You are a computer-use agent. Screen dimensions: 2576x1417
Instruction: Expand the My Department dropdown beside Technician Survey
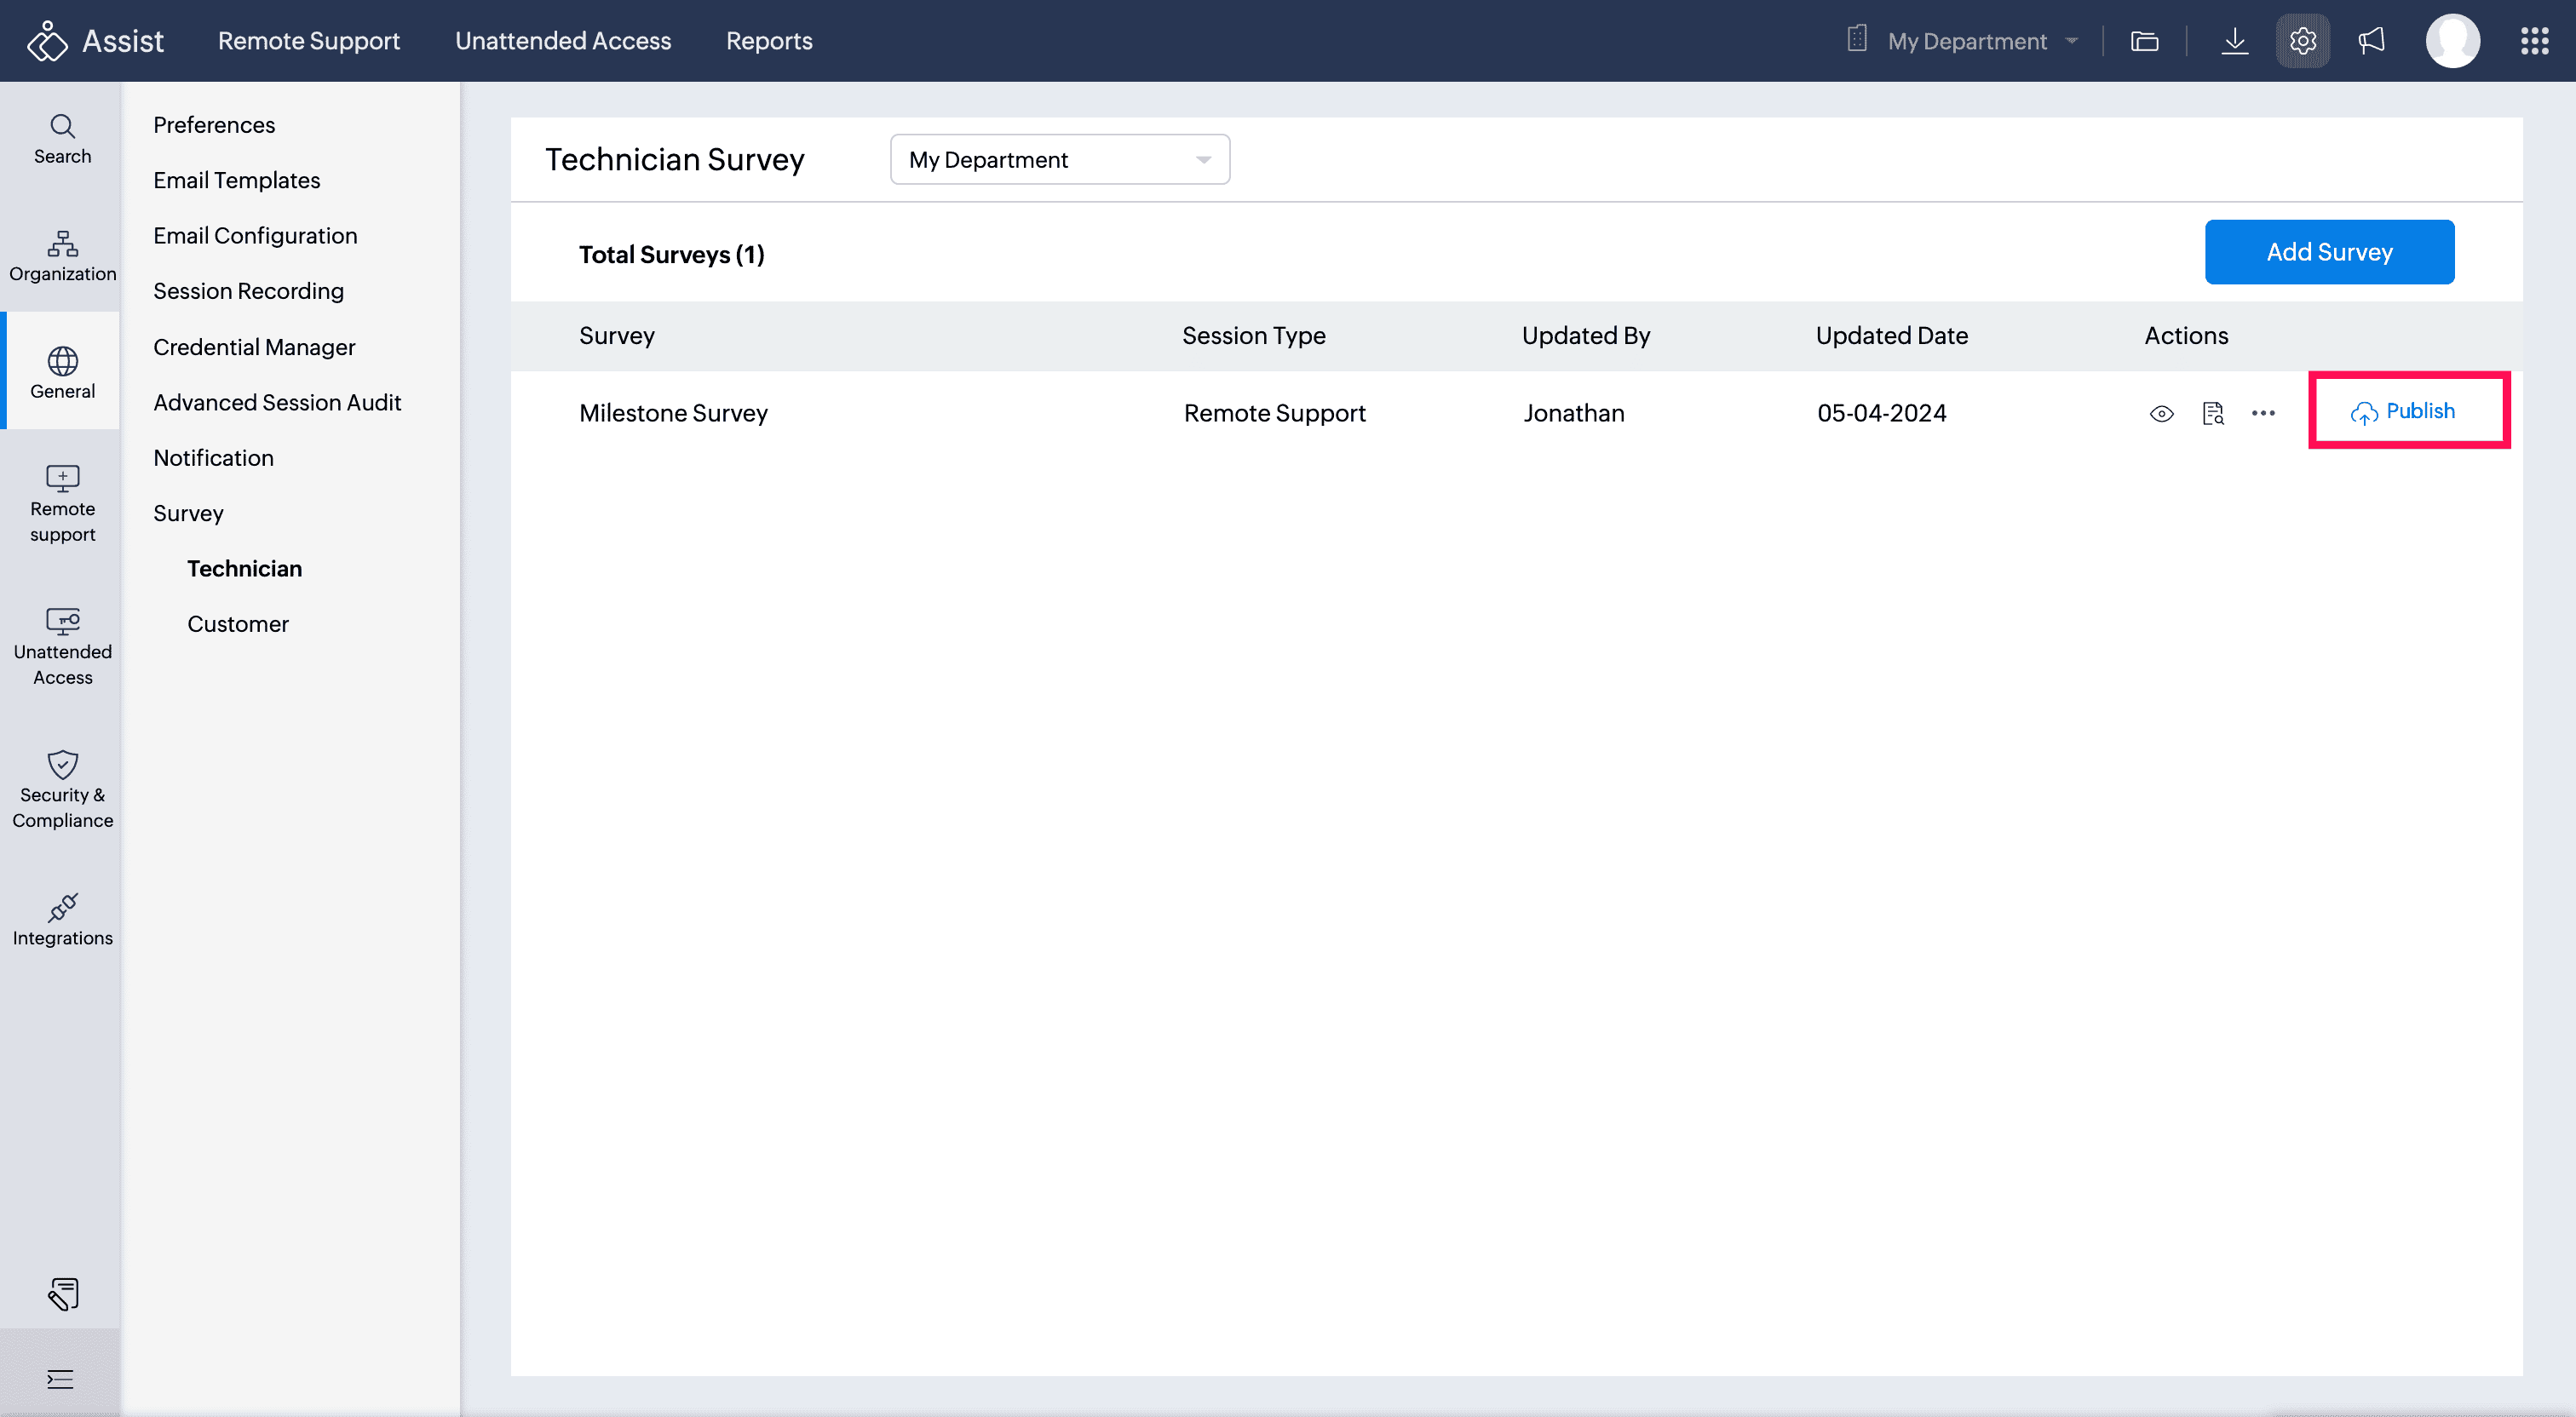coord(1059,160)
